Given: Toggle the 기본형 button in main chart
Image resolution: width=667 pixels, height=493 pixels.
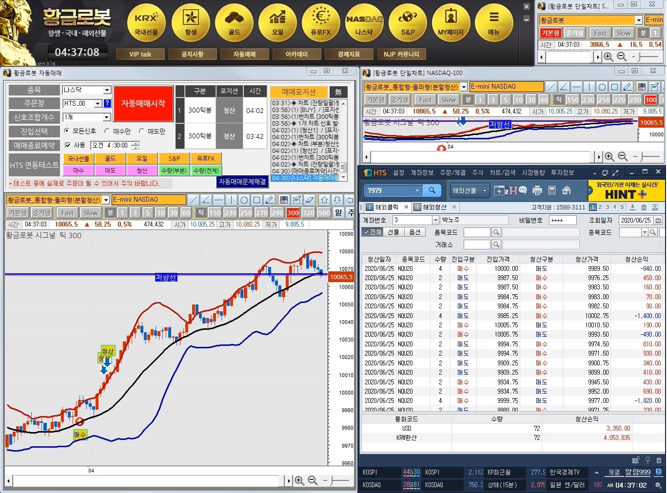Looking at the screenshot, I should click(17, 213).
